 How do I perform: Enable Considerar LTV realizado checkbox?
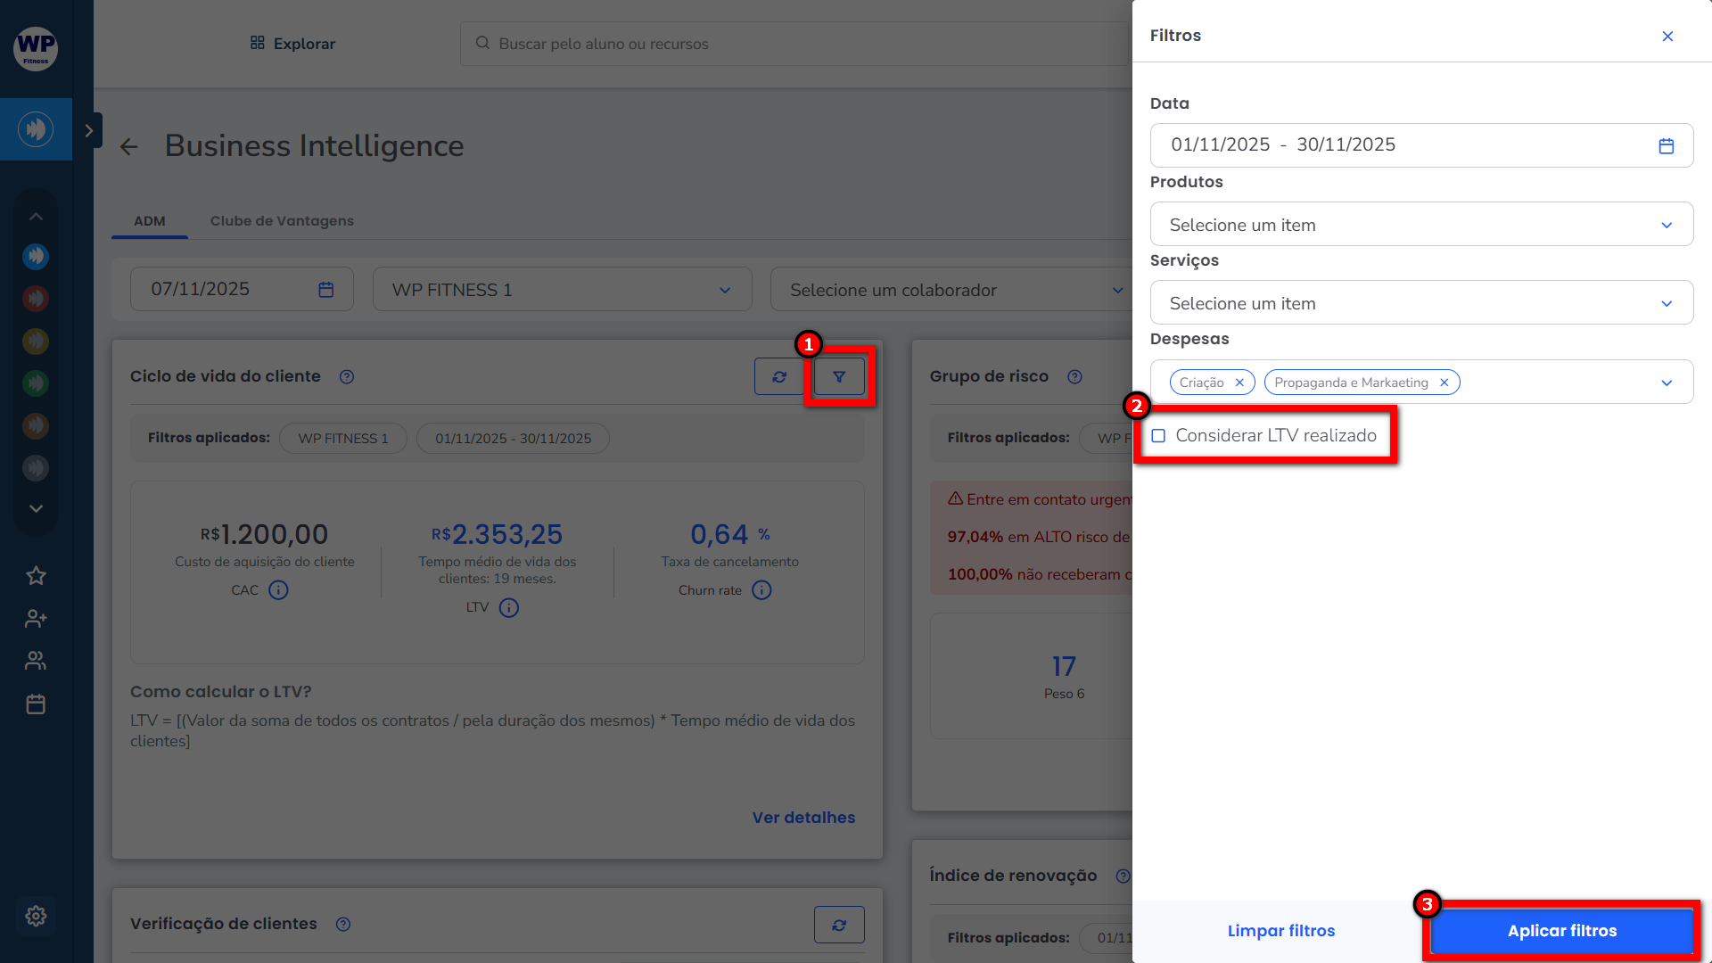coord(1158,436)
